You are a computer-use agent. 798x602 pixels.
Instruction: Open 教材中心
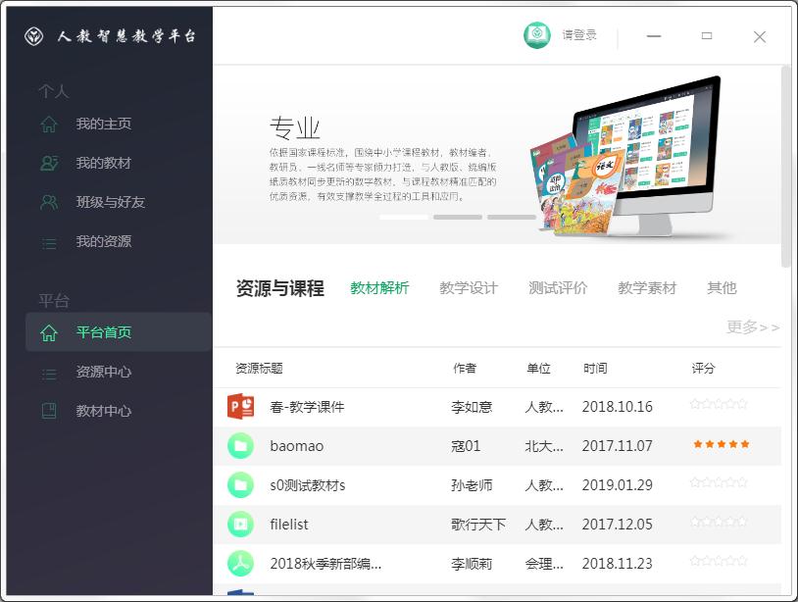pos(104,411)
